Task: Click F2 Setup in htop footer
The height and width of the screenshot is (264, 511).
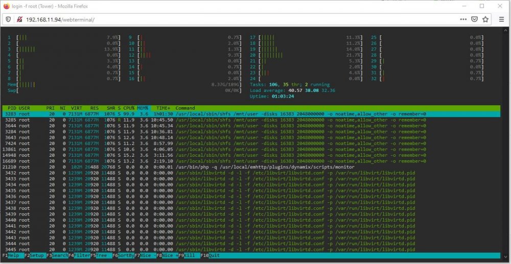Action: coord(35,255)
